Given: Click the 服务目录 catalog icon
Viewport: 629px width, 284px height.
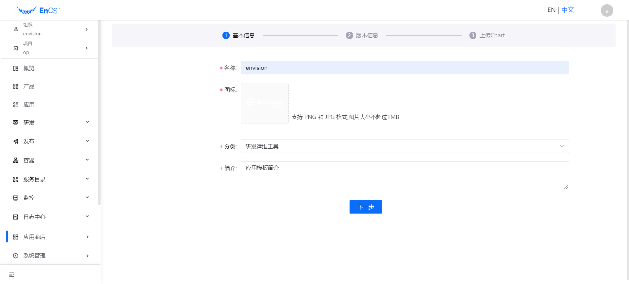Looking at the screenshot, I should tap(16, 179).
